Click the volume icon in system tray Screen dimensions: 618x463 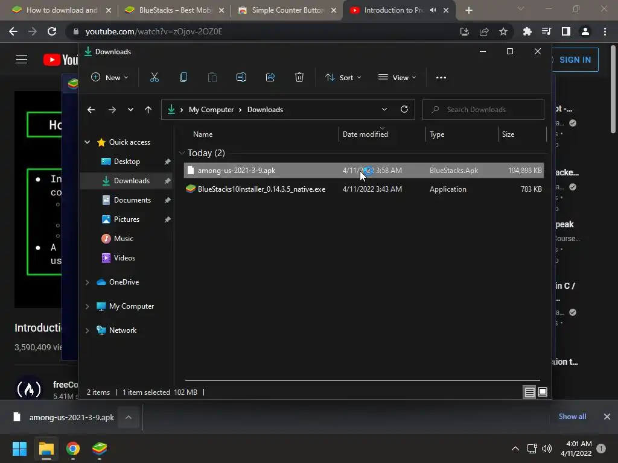[547, 449]
